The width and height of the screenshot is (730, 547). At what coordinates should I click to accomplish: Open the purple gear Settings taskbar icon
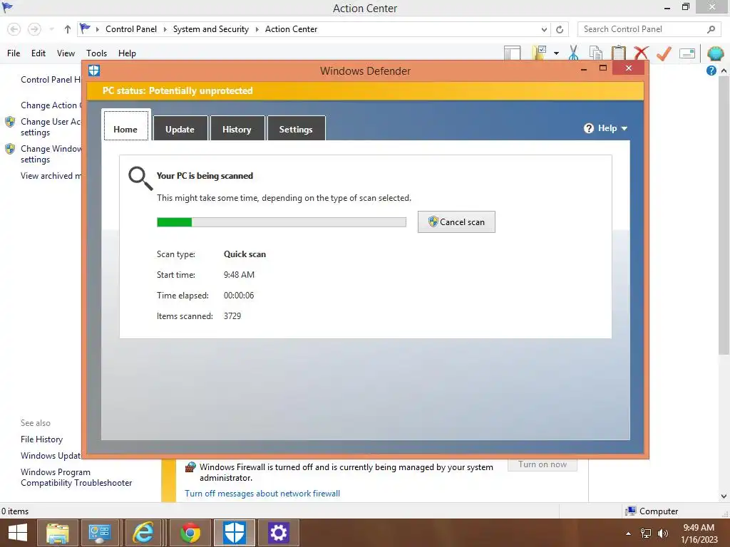[x=279, y=533]
